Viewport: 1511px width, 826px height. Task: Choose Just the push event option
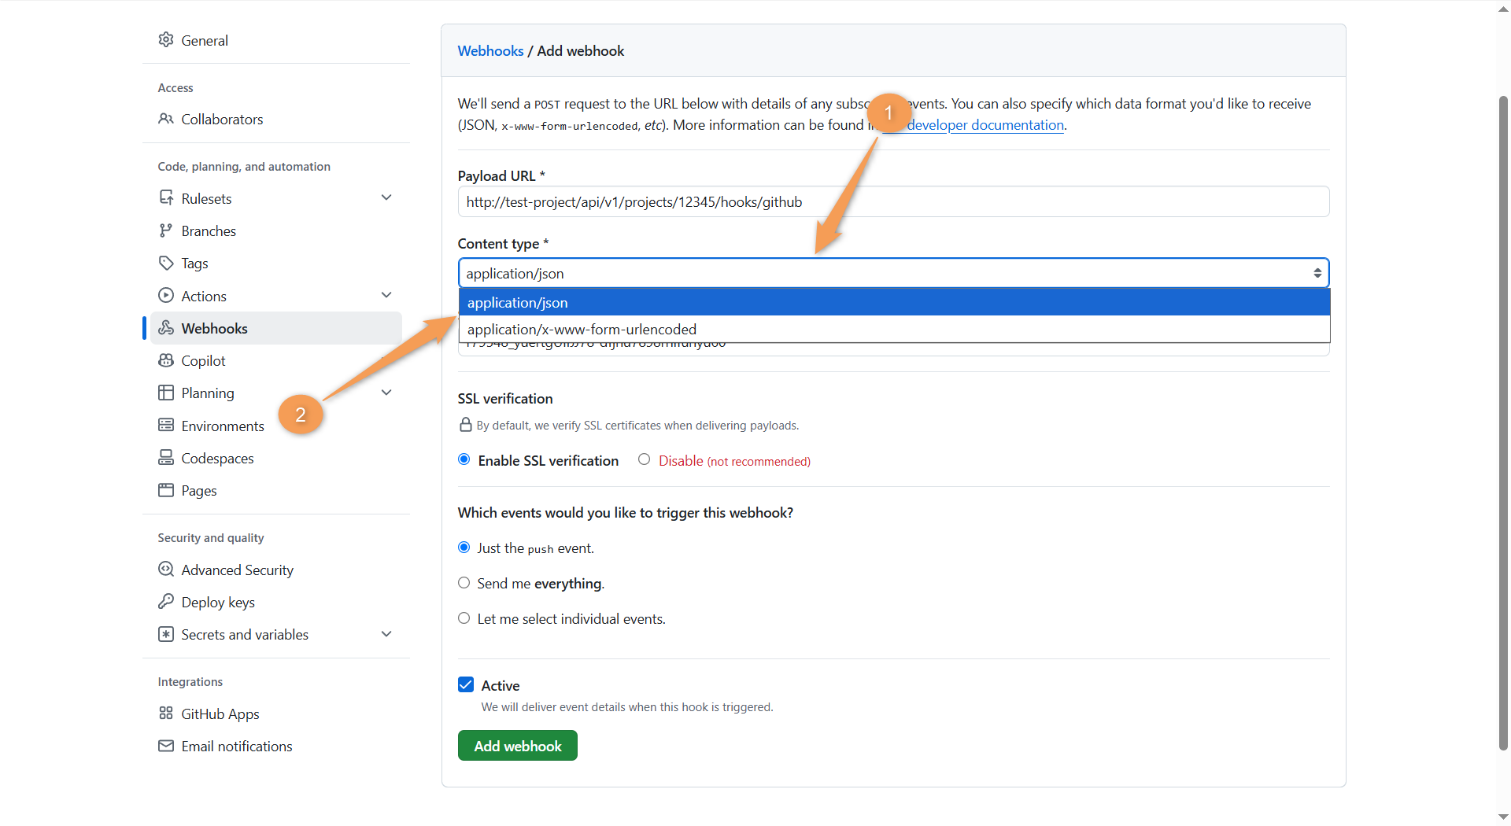pyautogui.click(x=464, y=548)
